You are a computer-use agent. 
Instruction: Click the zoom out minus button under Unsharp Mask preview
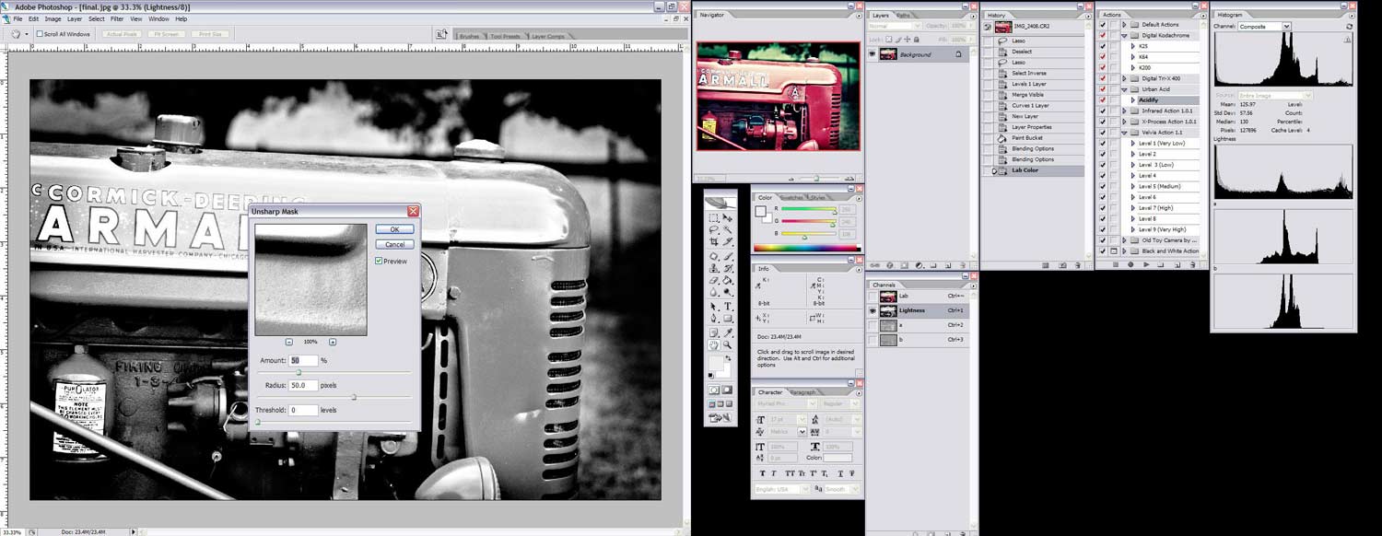pos(289,342)
